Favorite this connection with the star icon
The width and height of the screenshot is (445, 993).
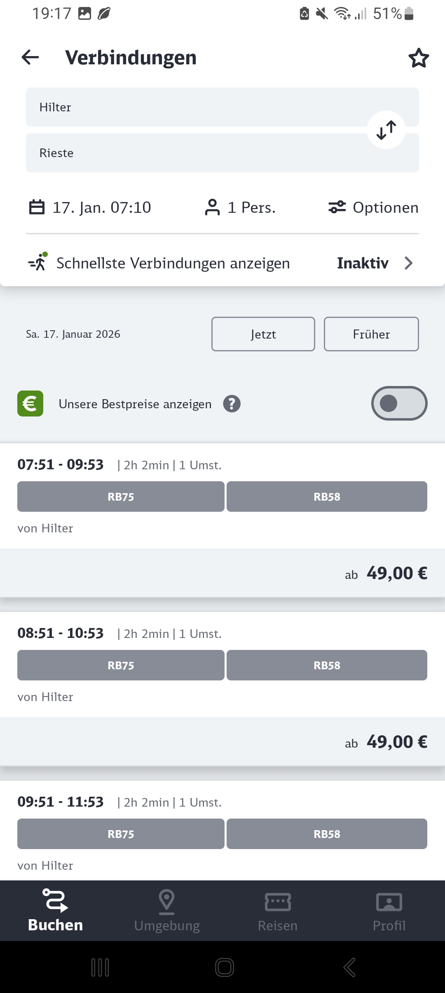(419, 58)
